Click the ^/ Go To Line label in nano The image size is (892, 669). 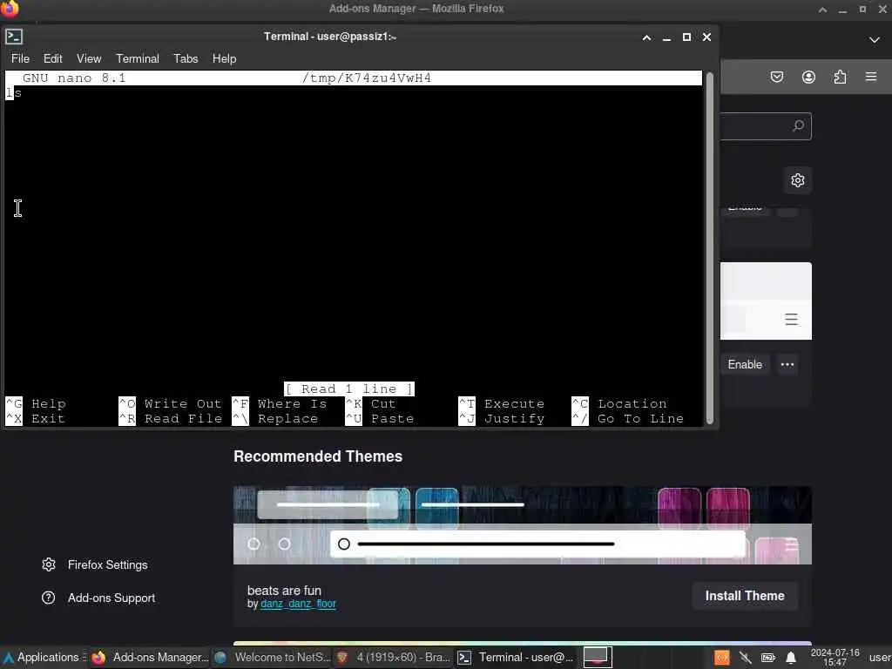(x=628, y=419)
